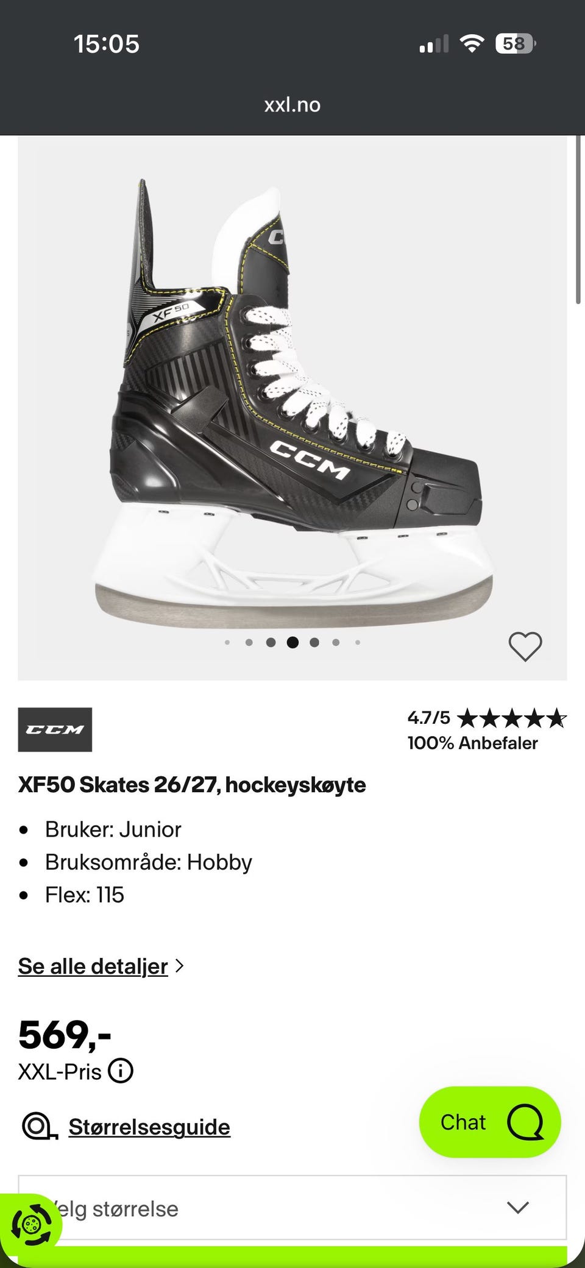Expand details via arrow next to Se alle detaljer
This screenshot has width=585, height=1268.
pos(179,966)
